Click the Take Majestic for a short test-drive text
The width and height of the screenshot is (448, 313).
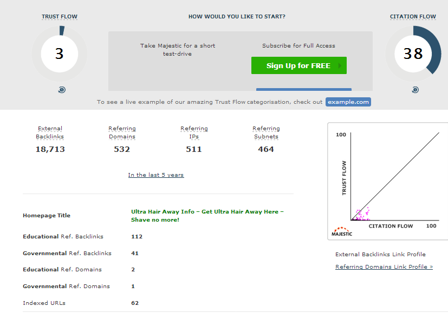point(178,50)
